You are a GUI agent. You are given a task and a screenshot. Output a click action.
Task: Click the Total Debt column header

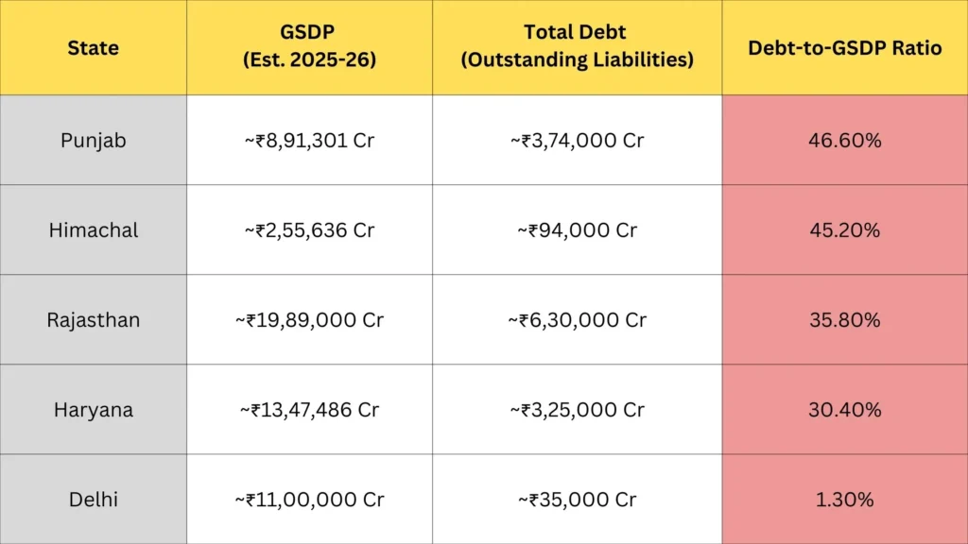[577, 48]
